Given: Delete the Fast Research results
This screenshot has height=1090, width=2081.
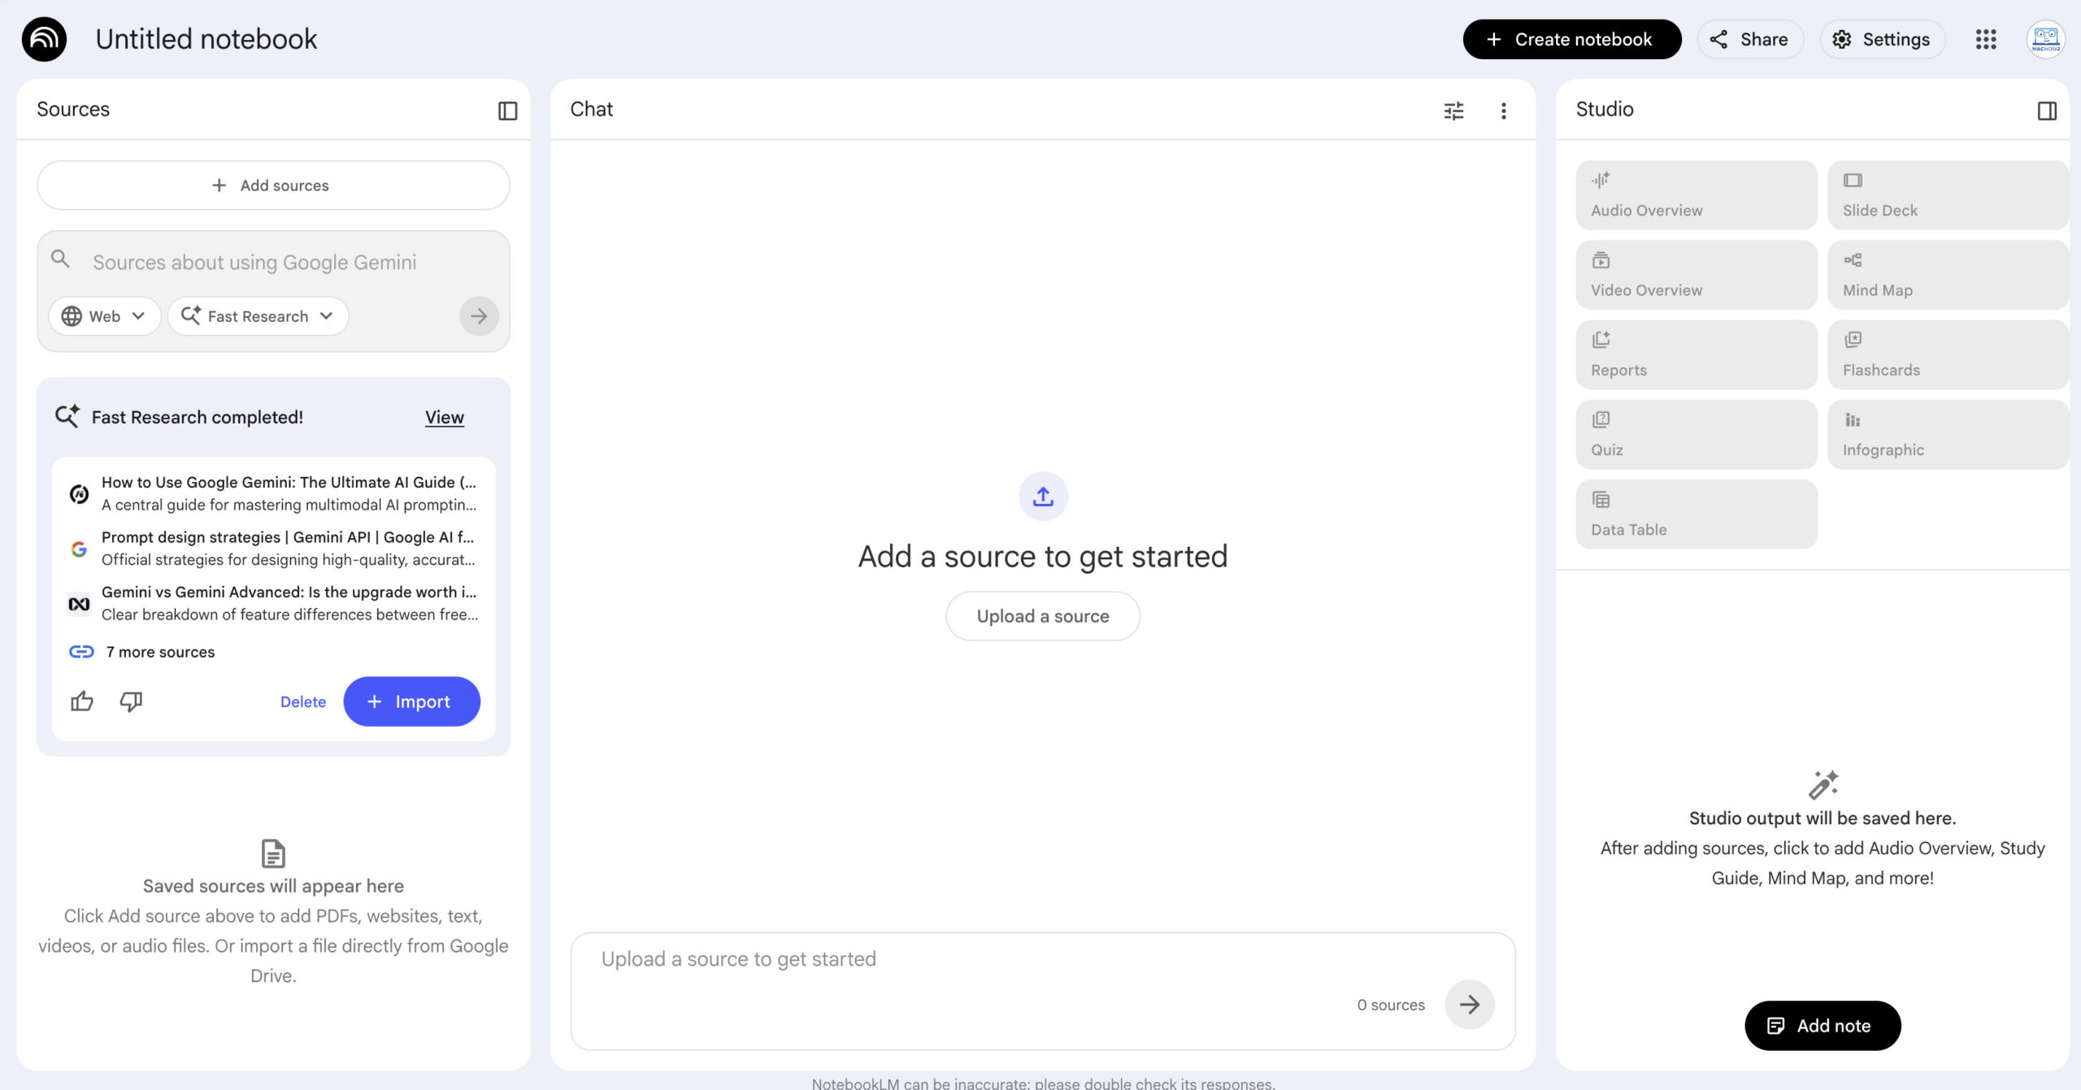Looking at the screenshot, I should point(302,701).
